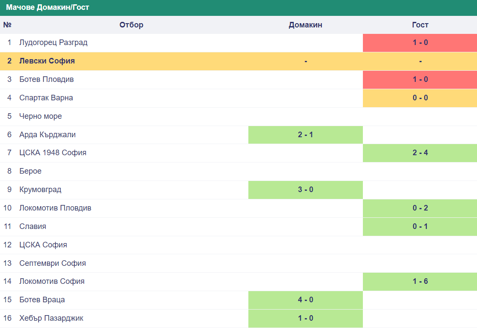Viewport: 477px width, 328px height.
Task: Open the Арда Кърджали team link
Action: click(x=47, y=134)
